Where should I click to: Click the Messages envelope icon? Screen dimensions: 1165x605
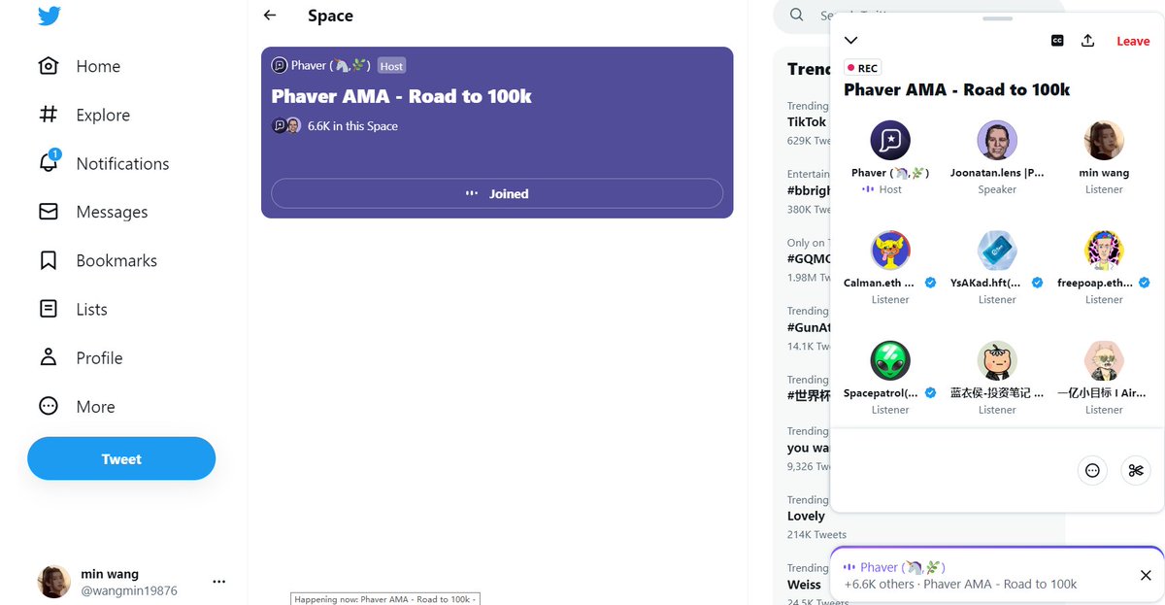(49, 212)
